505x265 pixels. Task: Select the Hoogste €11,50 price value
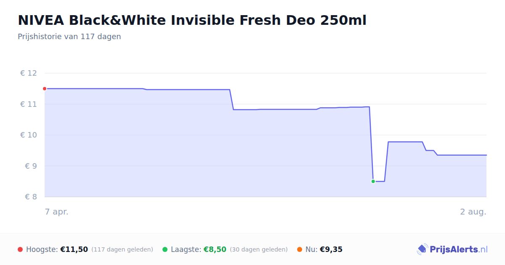point(74,249)
